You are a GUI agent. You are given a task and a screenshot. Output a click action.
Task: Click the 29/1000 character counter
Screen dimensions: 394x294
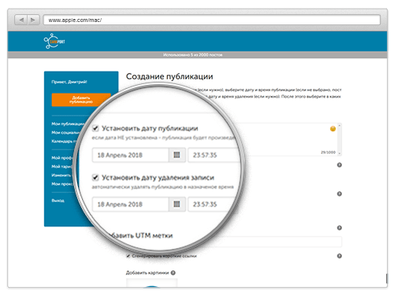point(328,153)
